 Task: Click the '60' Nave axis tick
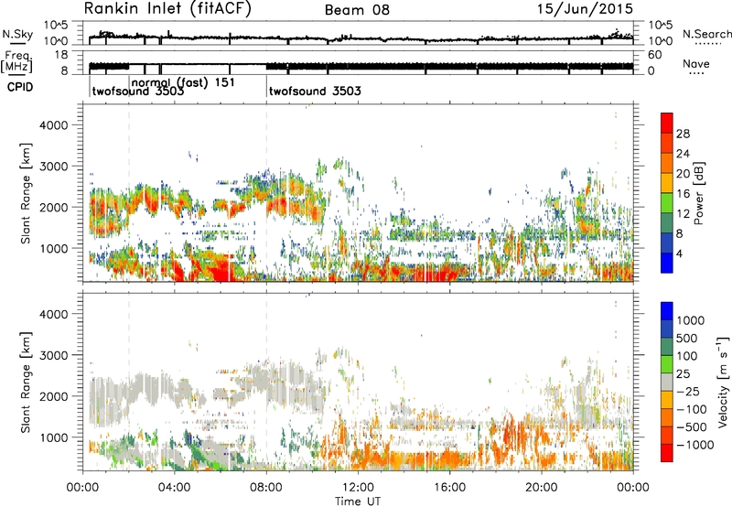[x=654, y=55]
